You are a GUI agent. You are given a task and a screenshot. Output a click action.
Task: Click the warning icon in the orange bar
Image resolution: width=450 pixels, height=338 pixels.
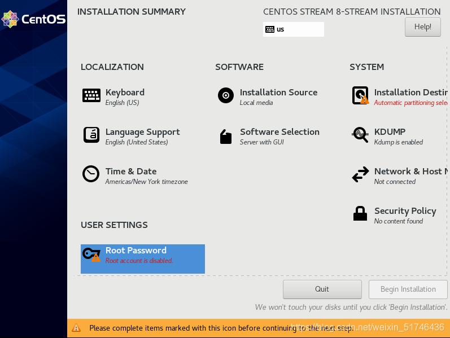point(76,328)
